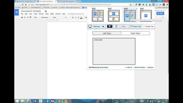Click the Redo arrow in Docs toolbar
The image size is (183, 103).
(x=28, y=17)
